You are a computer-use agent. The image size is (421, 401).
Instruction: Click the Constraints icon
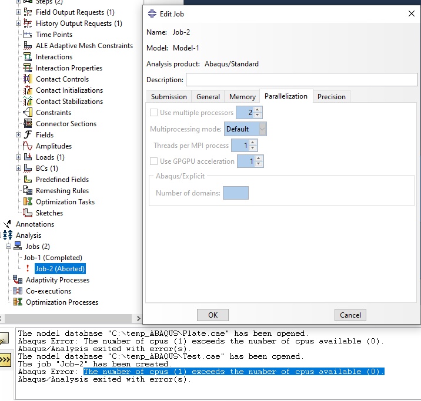click(28, 113)
